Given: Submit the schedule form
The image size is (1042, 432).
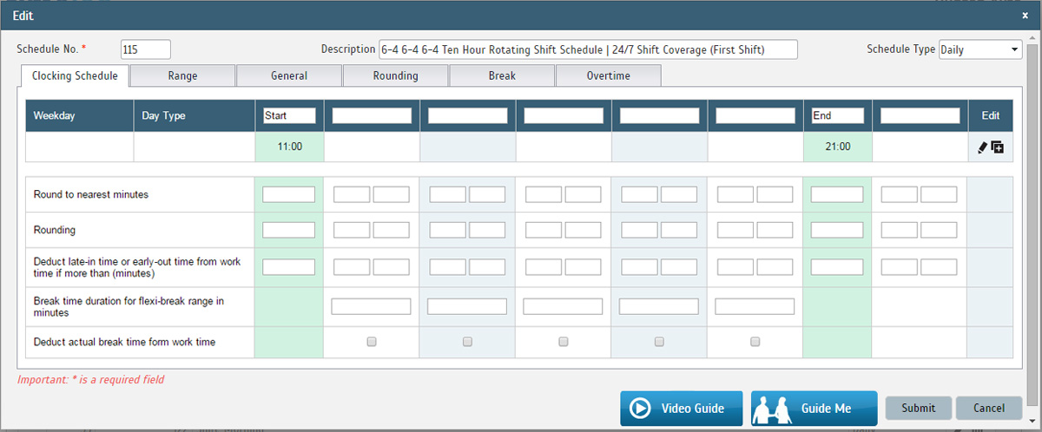Looking at the screenshot, I should click(919, 408).
